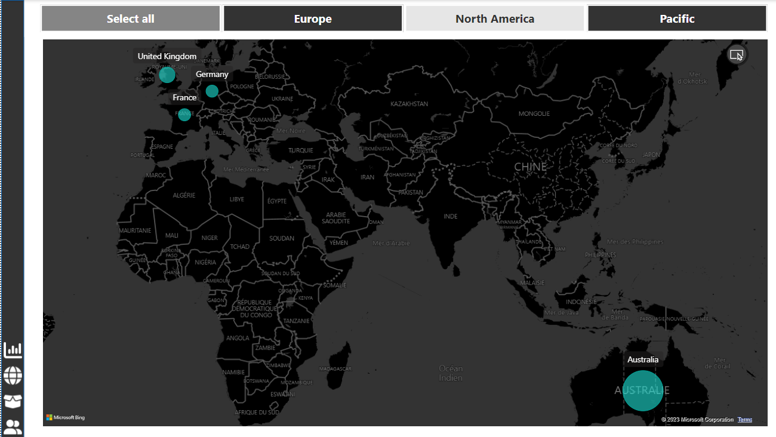Image resolution: width=776 pixels, height=437 pixels.
Task: Activate the rectangle selection tool on the map
Action: 737,54
